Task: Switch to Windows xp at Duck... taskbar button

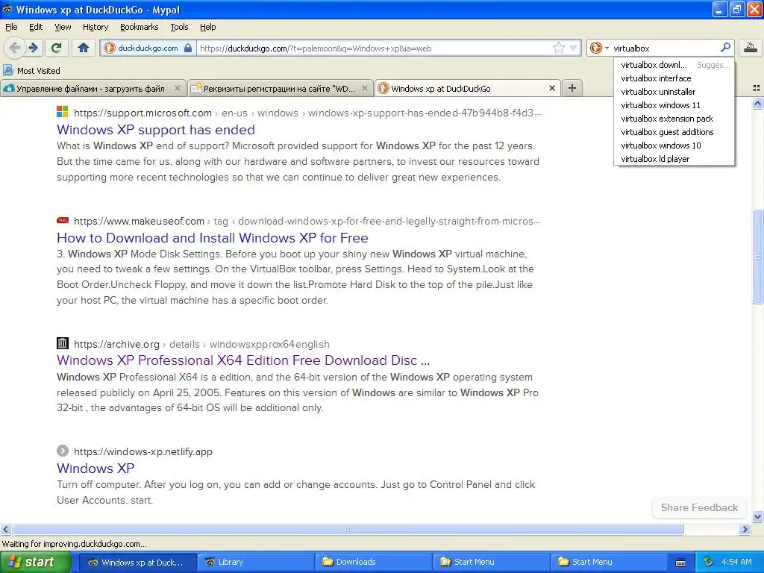Action: [x=137, y=562]
